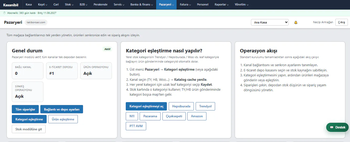Open the Destek chat support button

click(337, 127)
